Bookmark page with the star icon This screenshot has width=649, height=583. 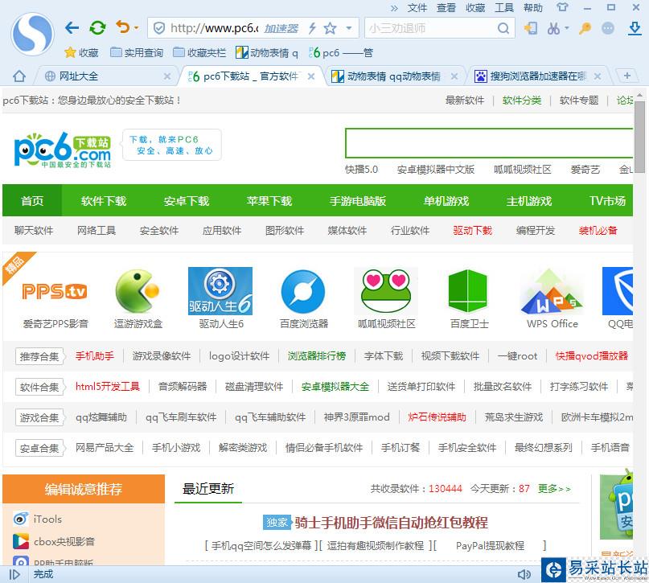[x=330, y=28]
